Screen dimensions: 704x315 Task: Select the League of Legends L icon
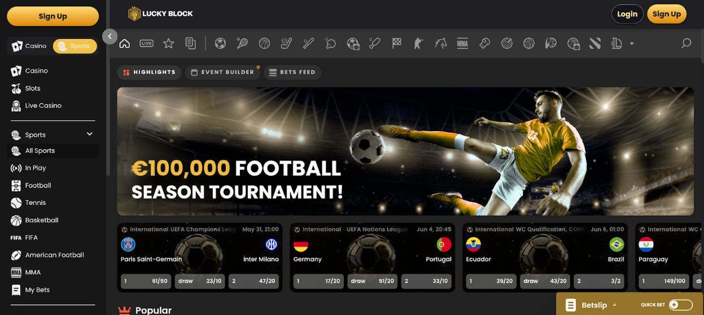[x=616, y=43]
